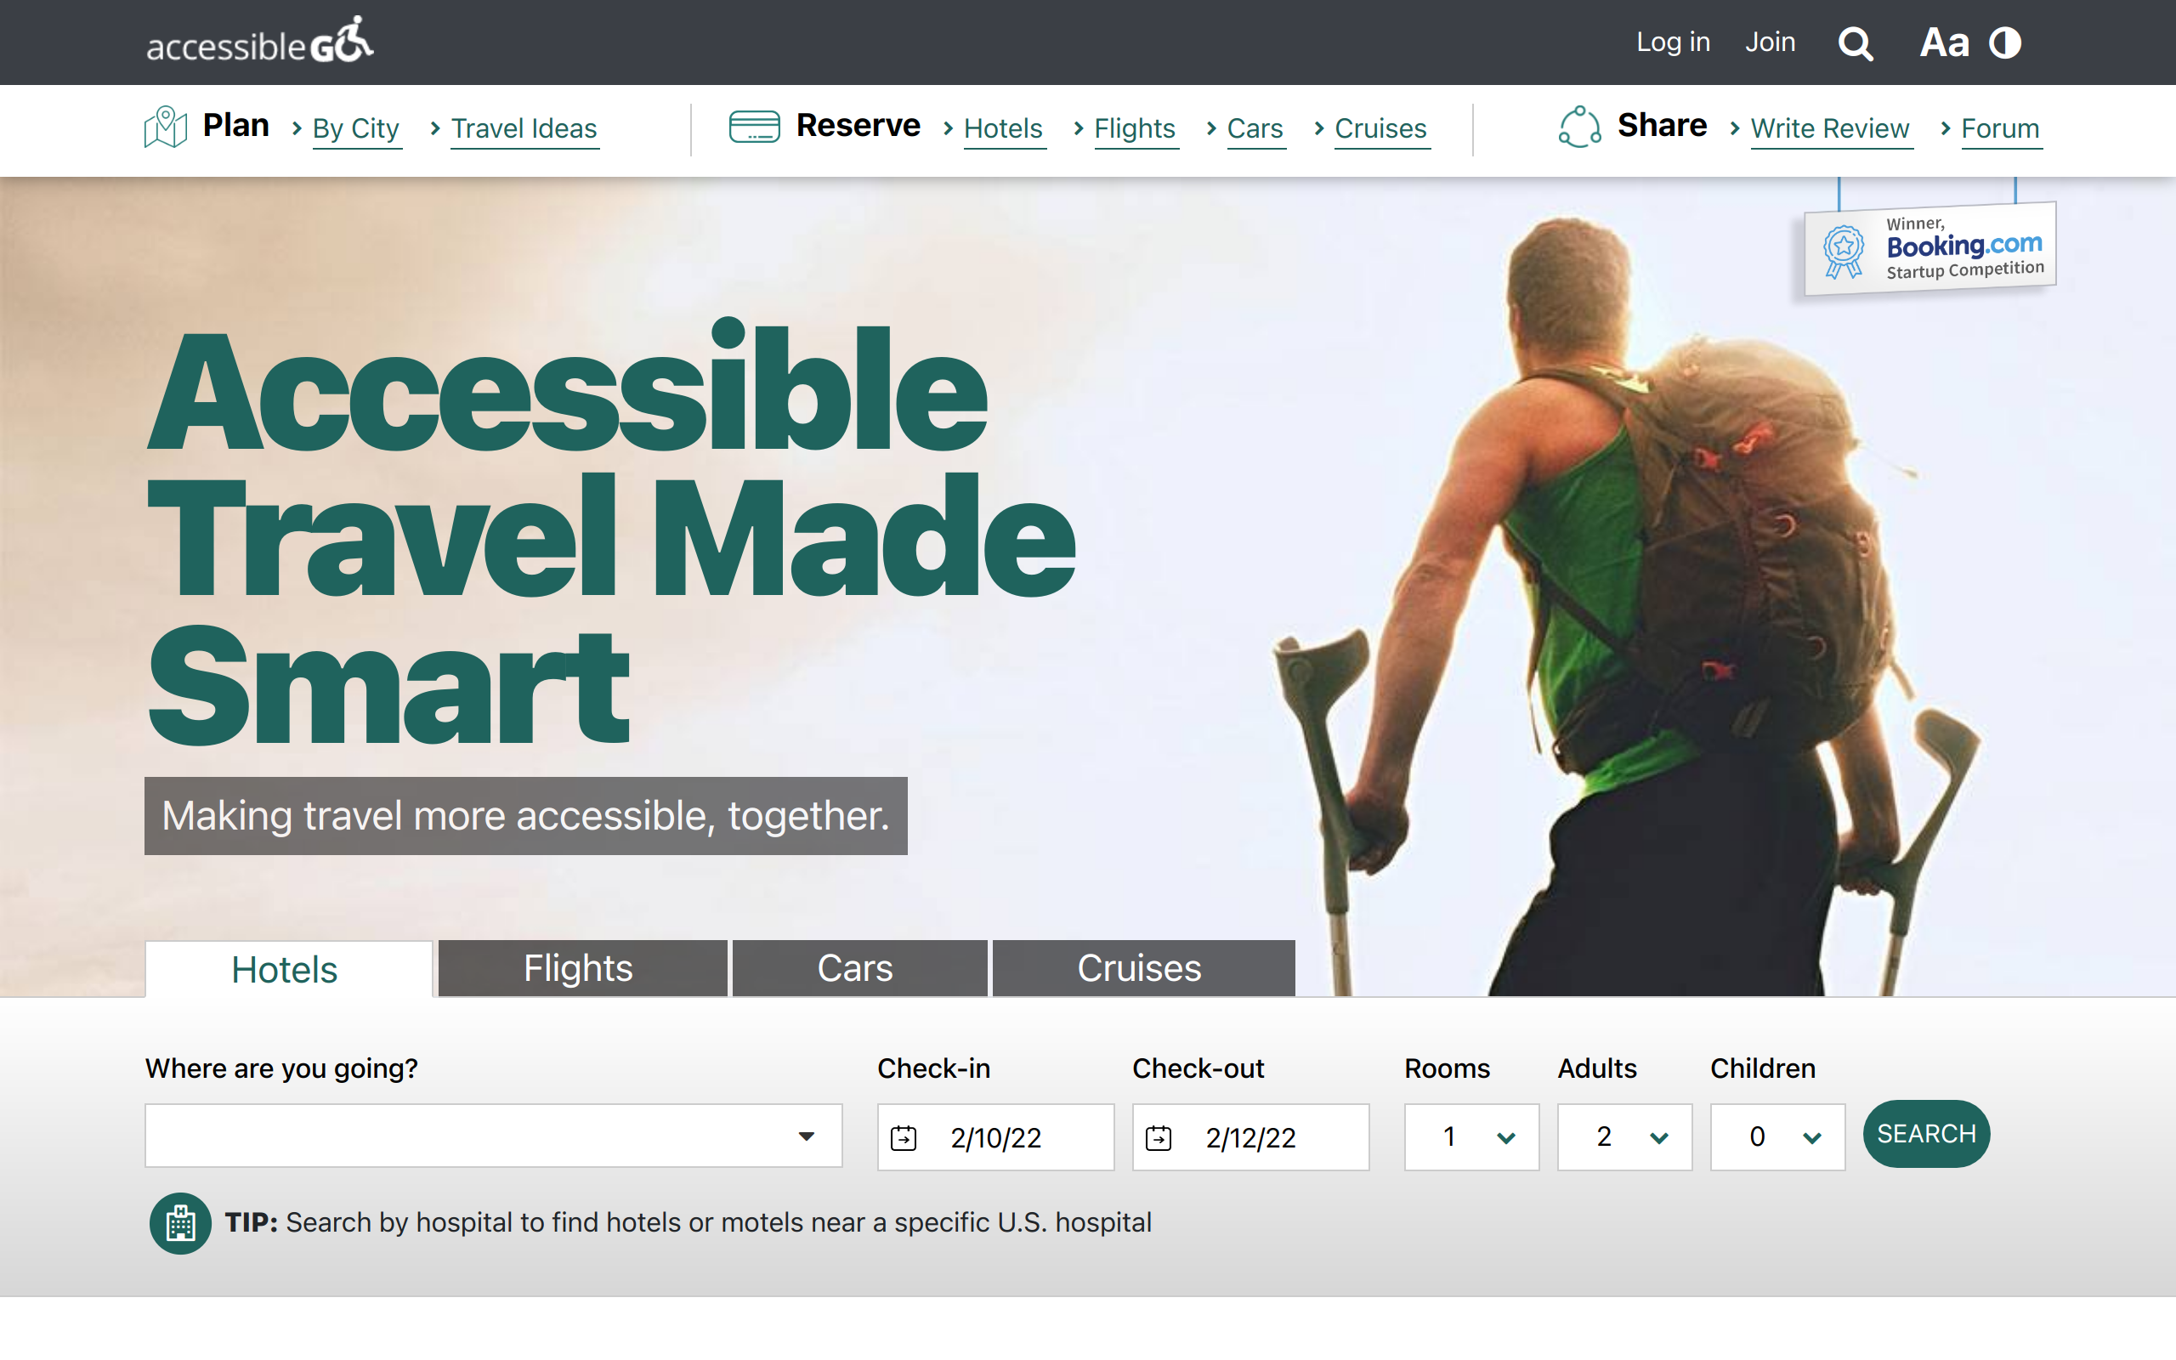Open the Check-out calendar icon
The height and width of the screenshot is (1360, 2176).
coord(1159,1138)
